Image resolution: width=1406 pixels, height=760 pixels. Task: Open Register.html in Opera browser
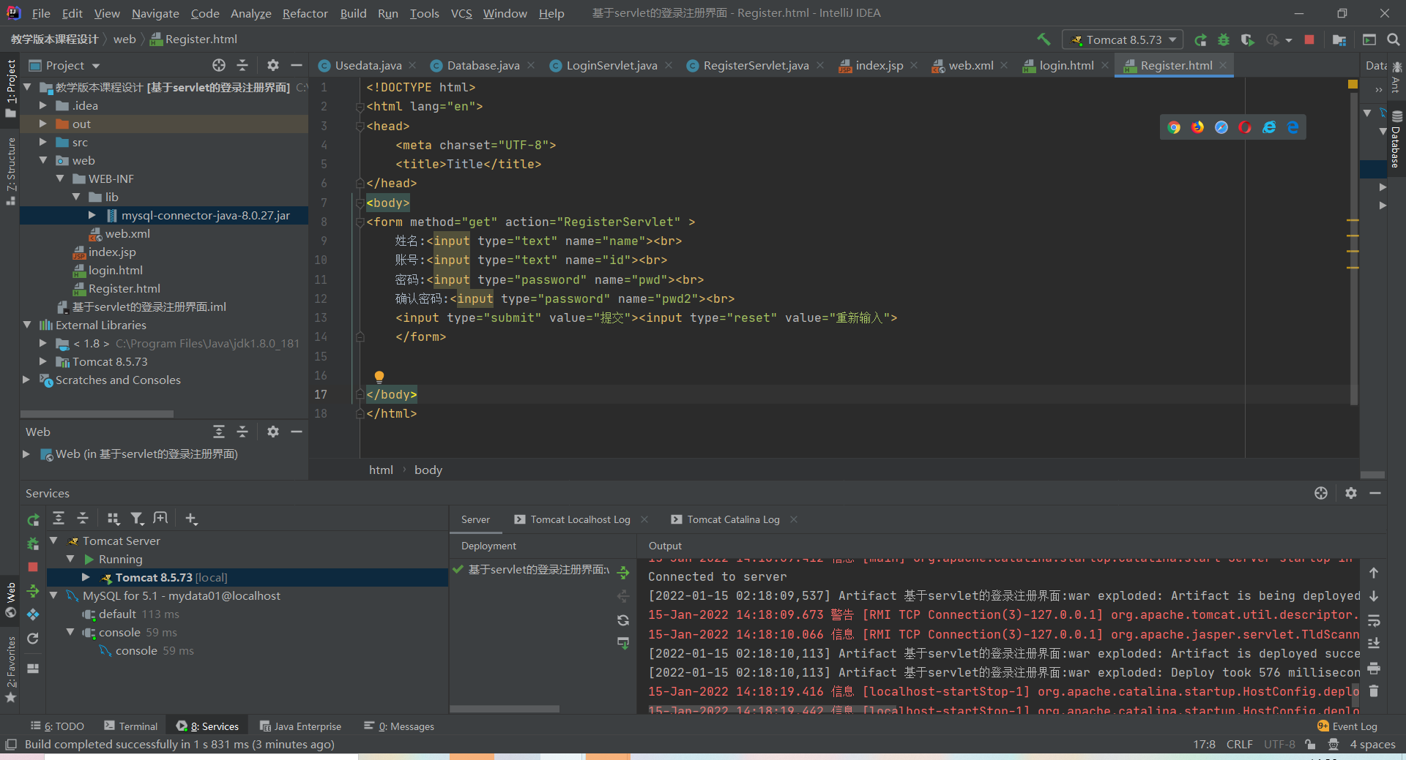(x=1245, y=127)
